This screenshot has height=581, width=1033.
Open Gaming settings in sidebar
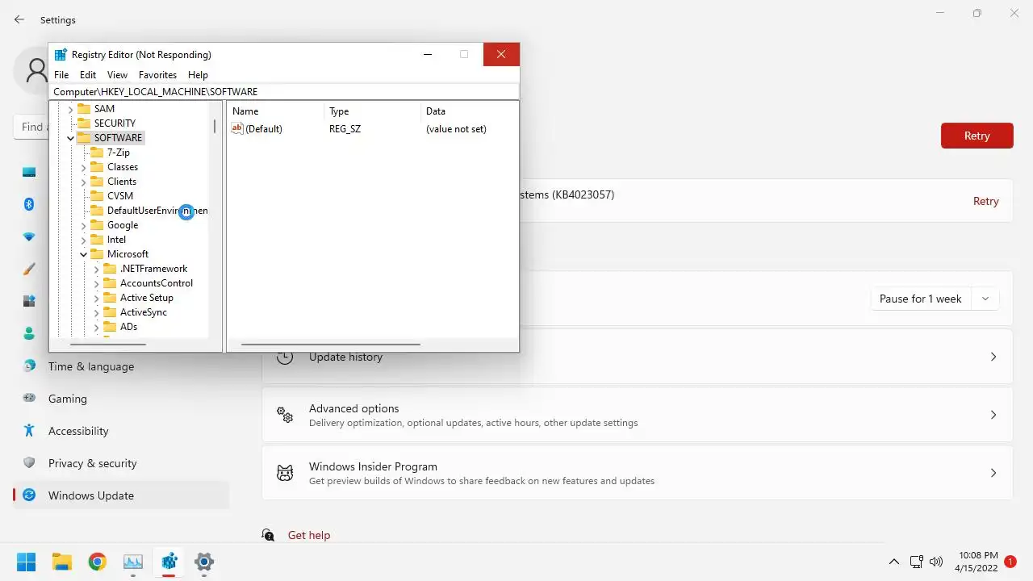coord(121,399)
